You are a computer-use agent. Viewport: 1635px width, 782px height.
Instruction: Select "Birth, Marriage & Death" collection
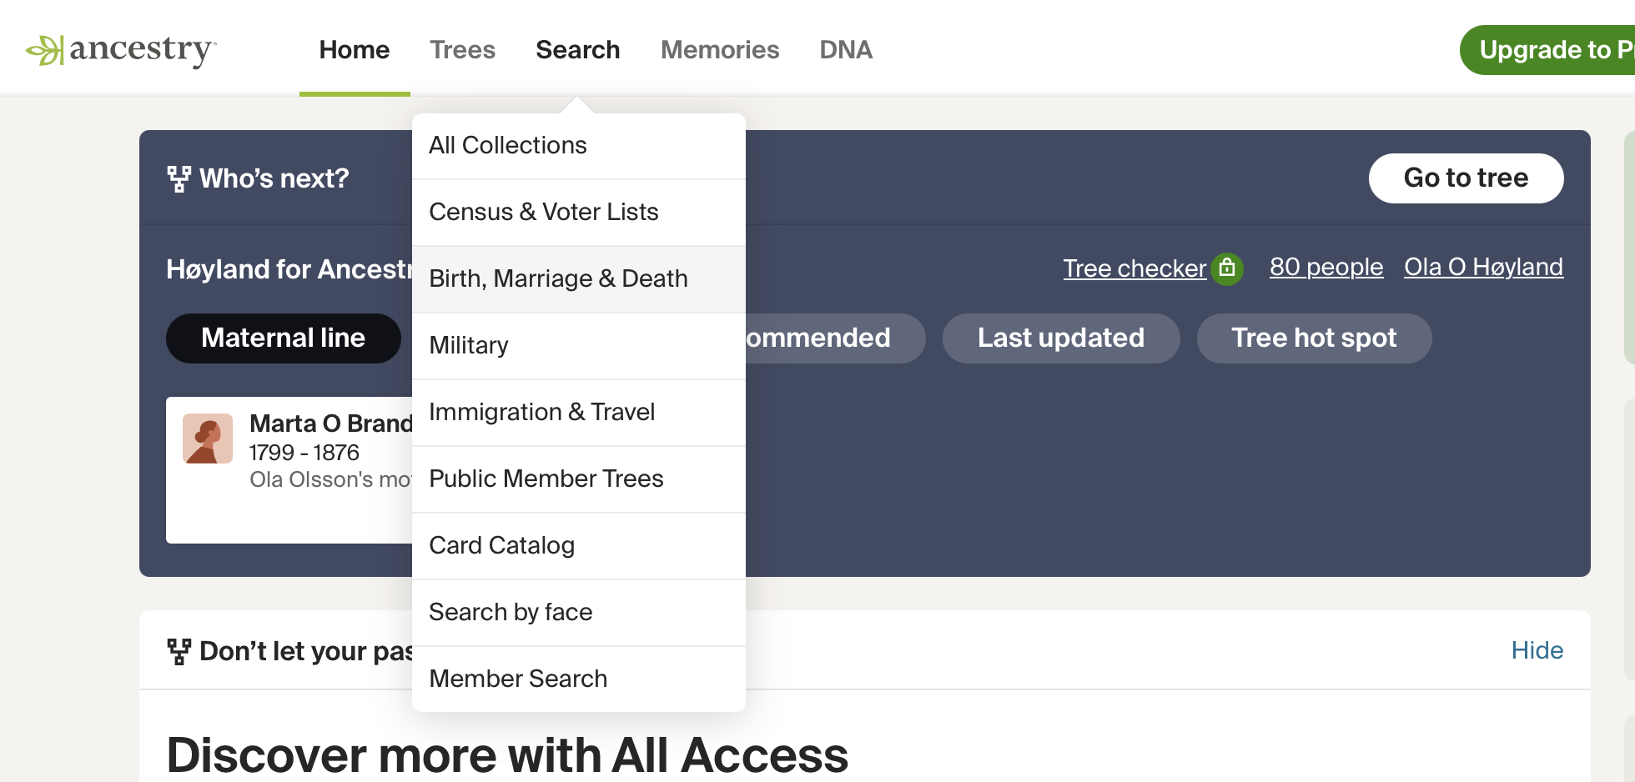pyautogui.click(x=558, y=278)
